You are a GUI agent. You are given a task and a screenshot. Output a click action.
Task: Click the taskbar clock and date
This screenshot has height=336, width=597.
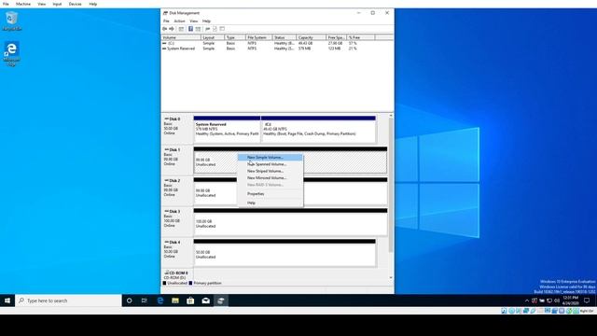pos(570,301)
